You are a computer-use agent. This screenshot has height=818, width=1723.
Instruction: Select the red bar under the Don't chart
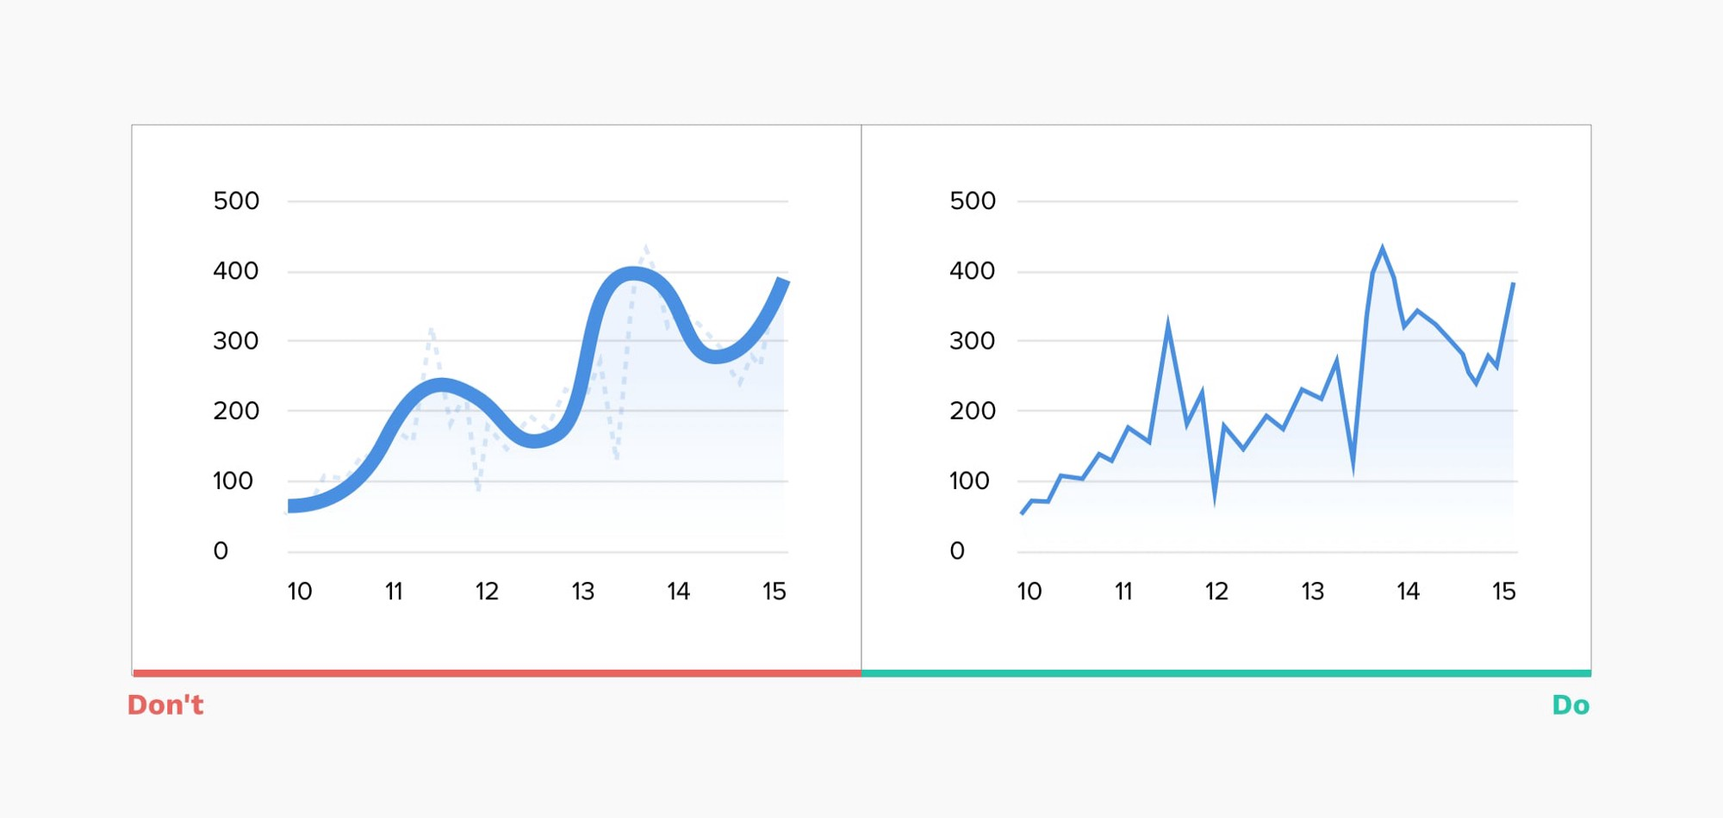tap(497, 673)
